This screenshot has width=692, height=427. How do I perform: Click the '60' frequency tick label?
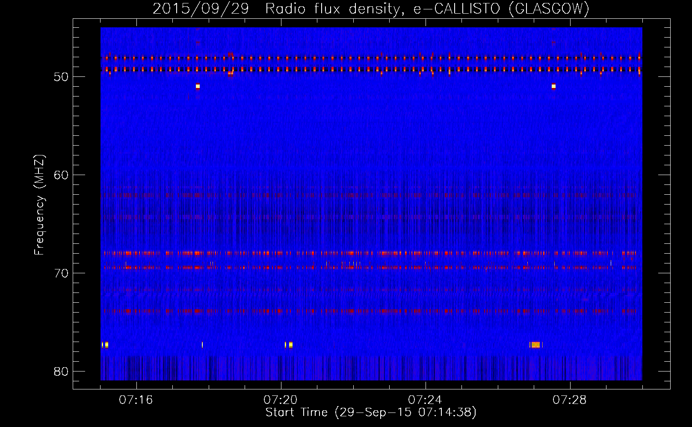click(61, 175)
